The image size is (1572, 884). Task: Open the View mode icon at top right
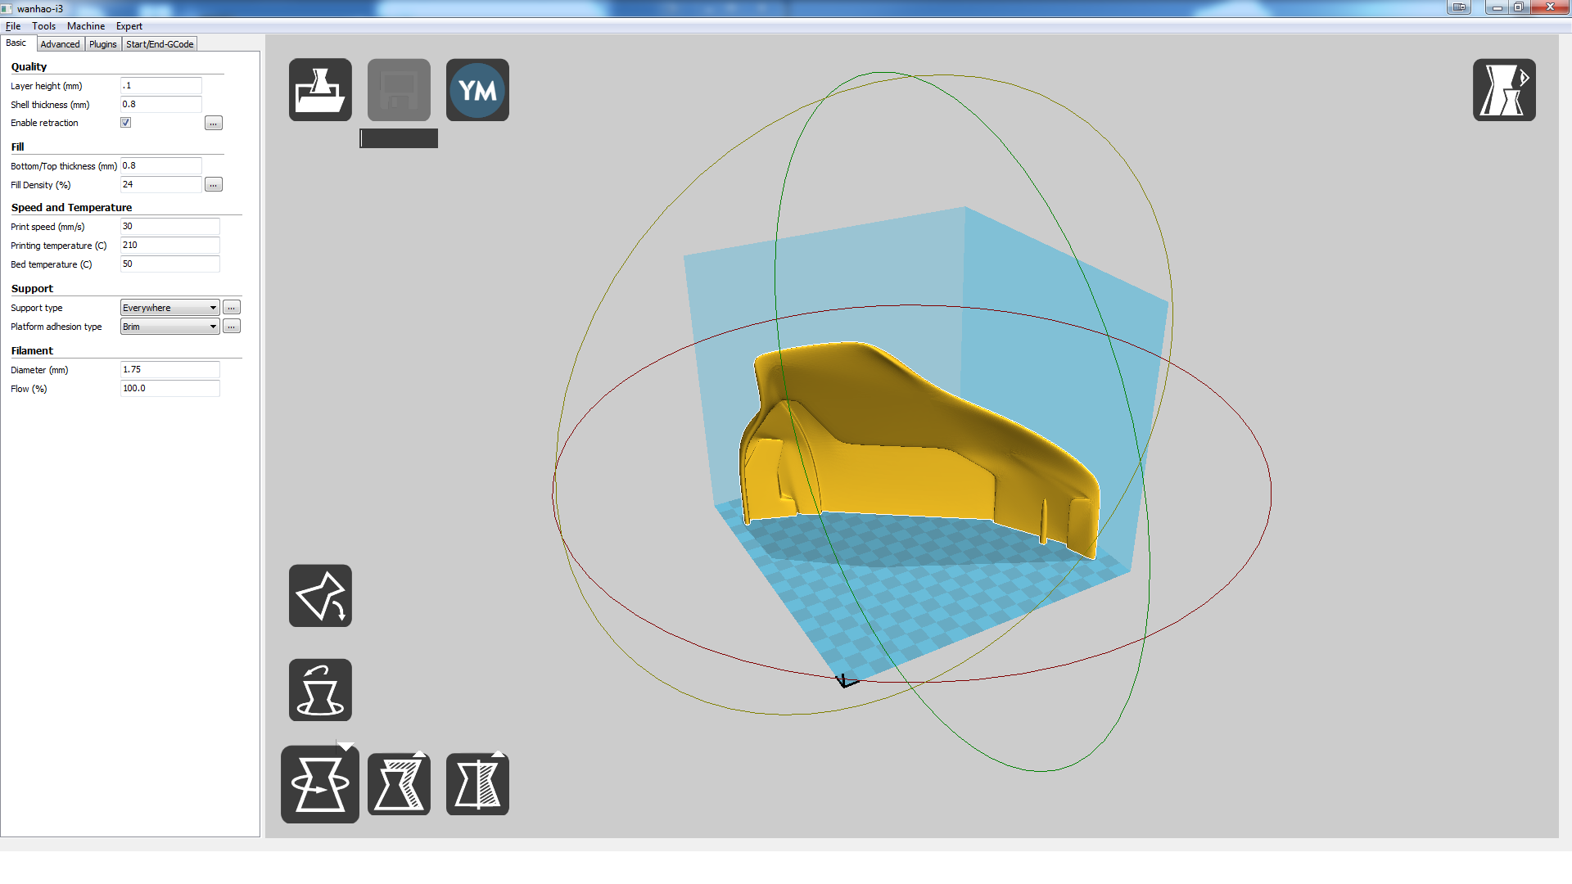(1503, 90)
